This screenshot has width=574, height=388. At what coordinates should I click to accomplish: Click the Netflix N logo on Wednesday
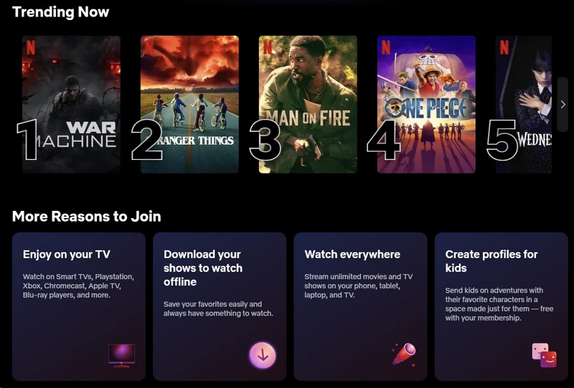(x=504, y=47)
